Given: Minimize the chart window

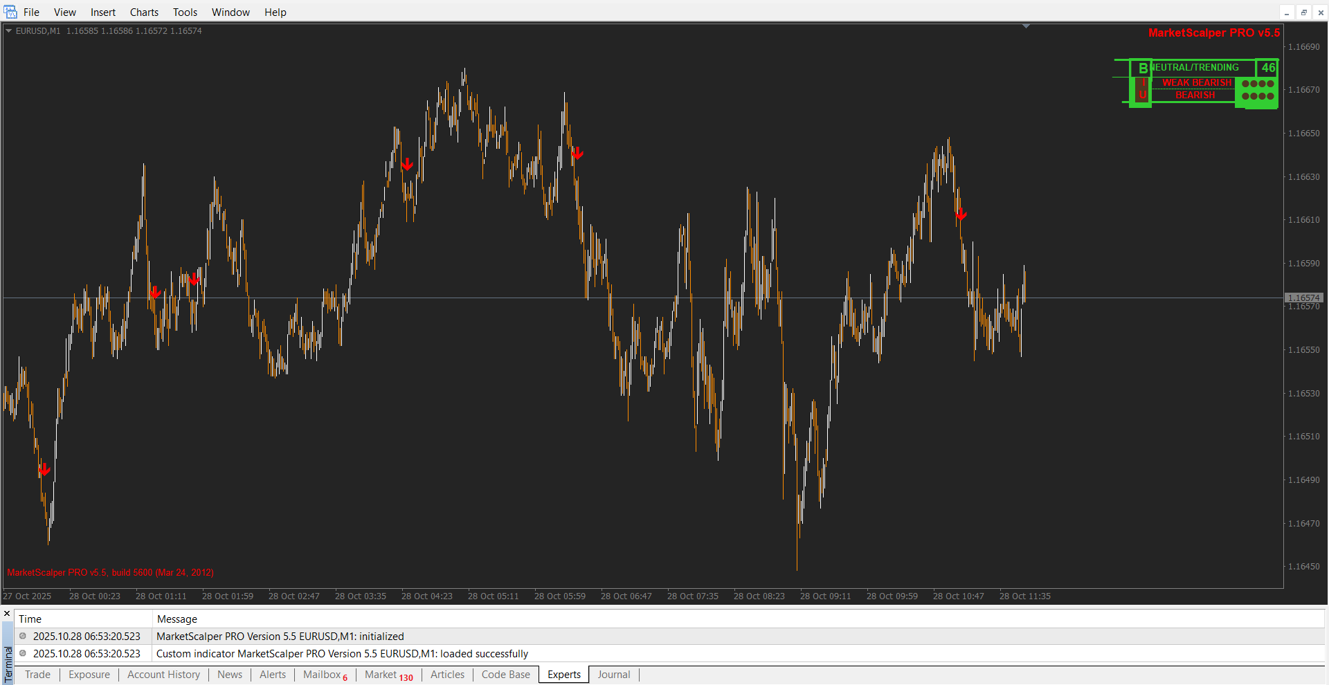Looking at the screenshot, I should [x=1287, y=12].
